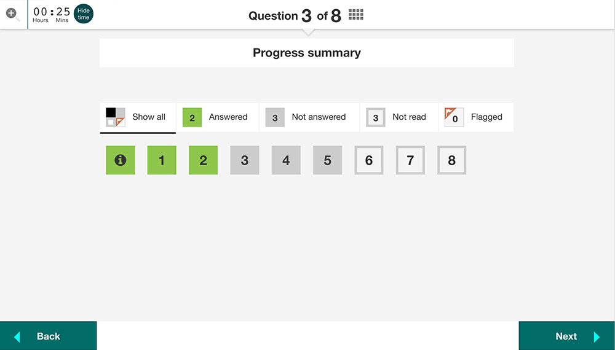Screen dimensions: 615x350
Task: Jump to unanswered question 5
Action: click(328, 160)
